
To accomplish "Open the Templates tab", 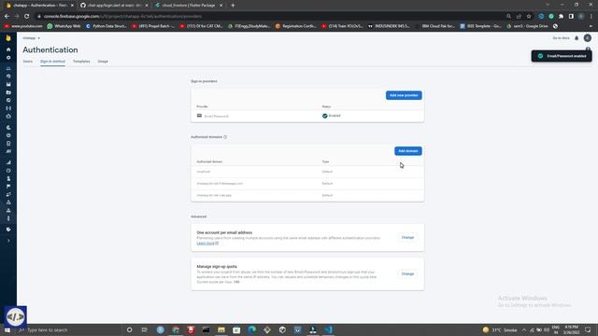I will tap(81, 62).
